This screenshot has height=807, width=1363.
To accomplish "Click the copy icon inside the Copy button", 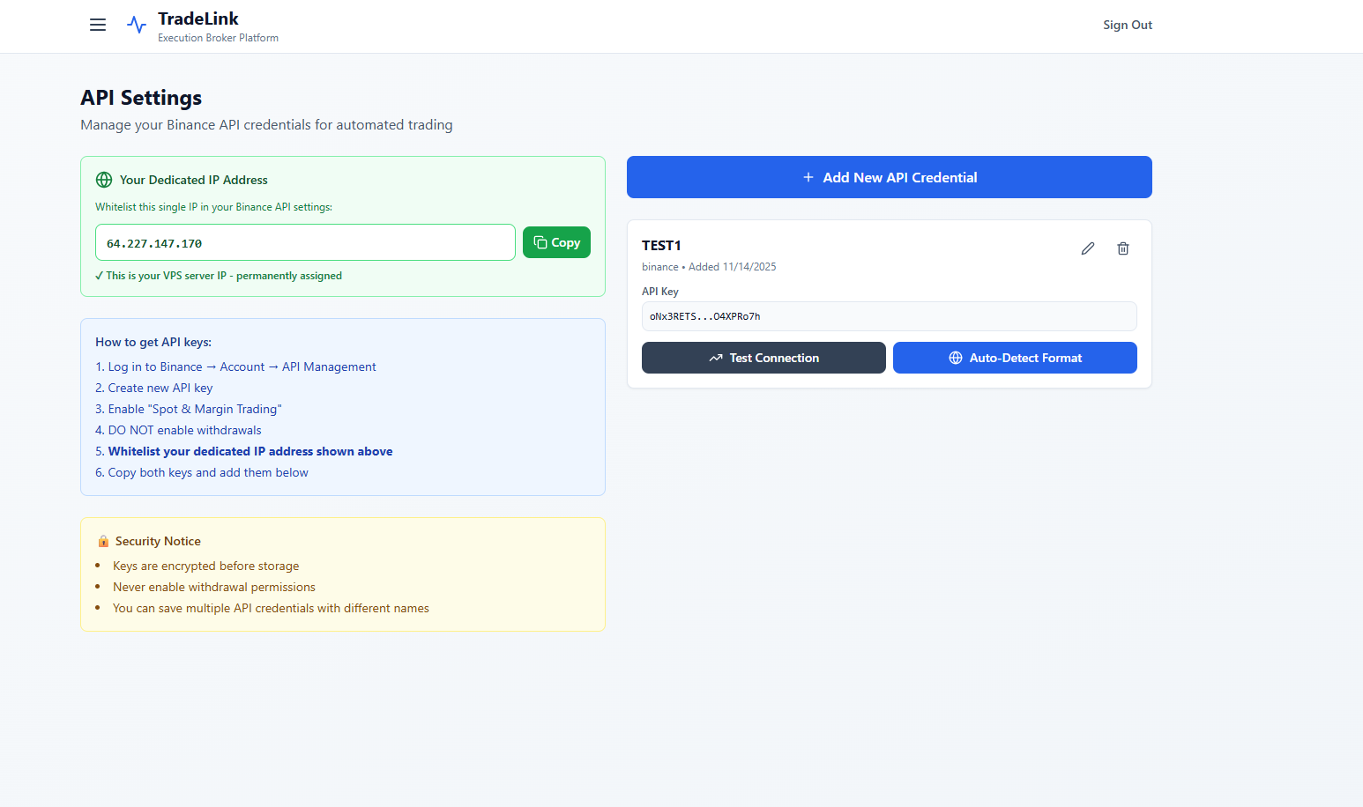I will [539, 241].
